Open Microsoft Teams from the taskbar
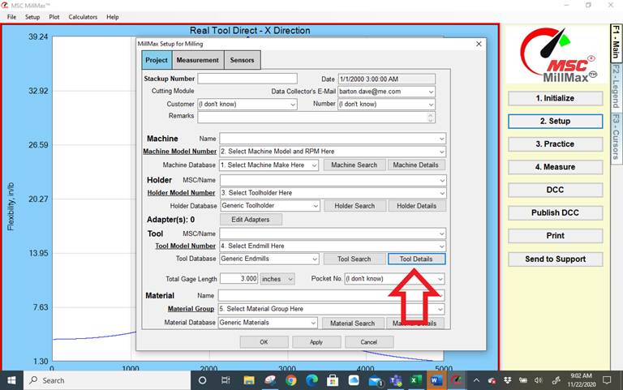Screen dimensions: 623x390 396,380
